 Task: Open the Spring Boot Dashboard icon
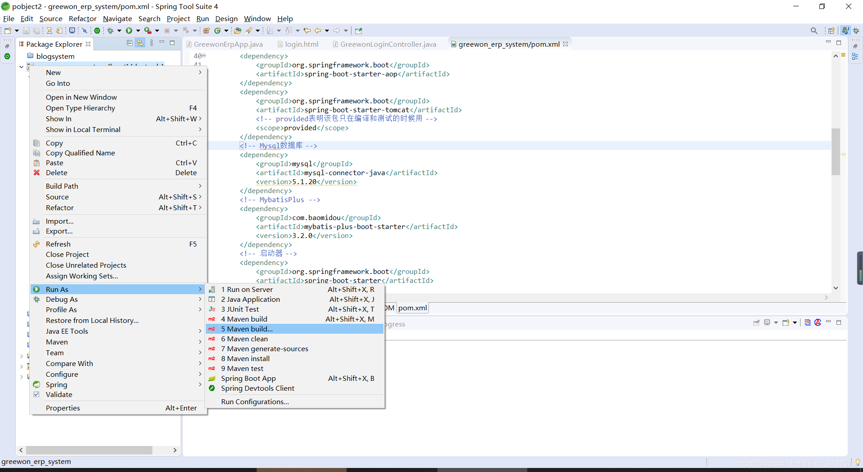(97, 30)
